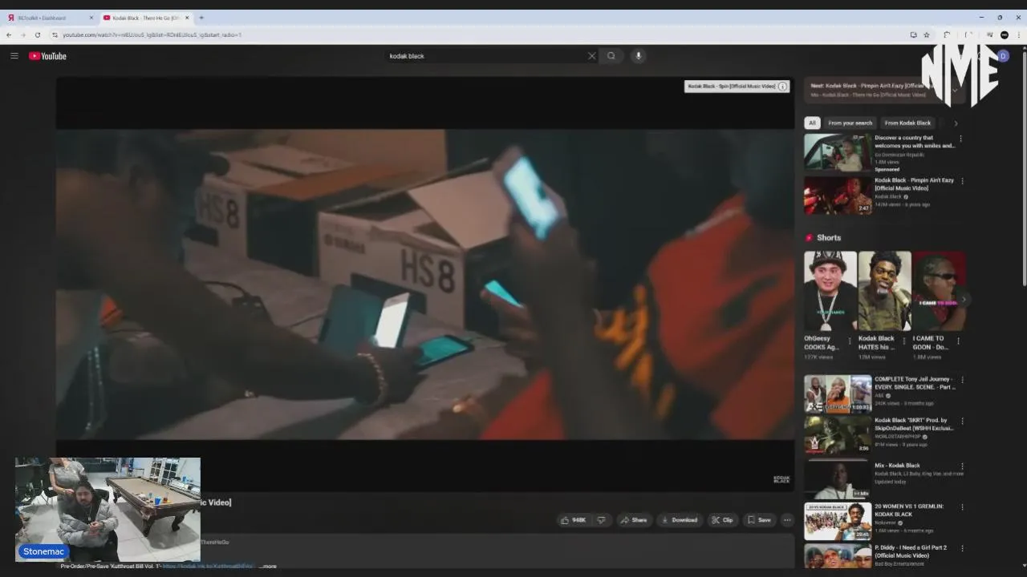
Task: Start voice search with the microphone
Action: (x=639, y=56)
